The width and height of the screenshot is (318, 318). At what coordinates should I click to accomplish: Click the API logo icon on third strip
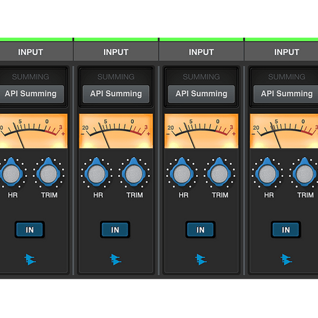201,260
